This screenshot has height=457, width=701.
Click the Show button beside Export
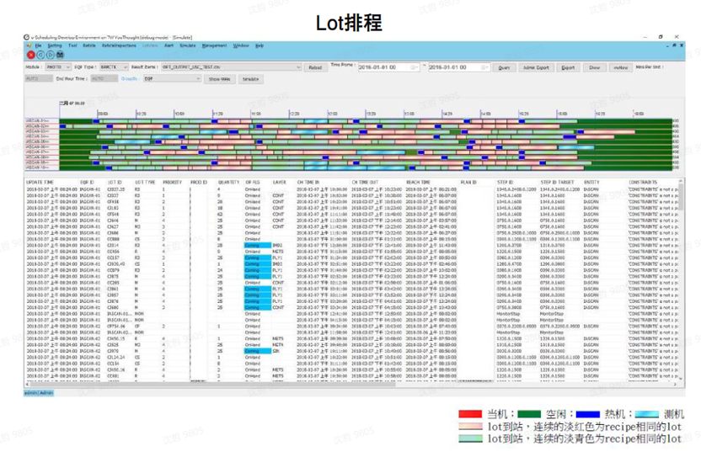click(x=594, y=67)
